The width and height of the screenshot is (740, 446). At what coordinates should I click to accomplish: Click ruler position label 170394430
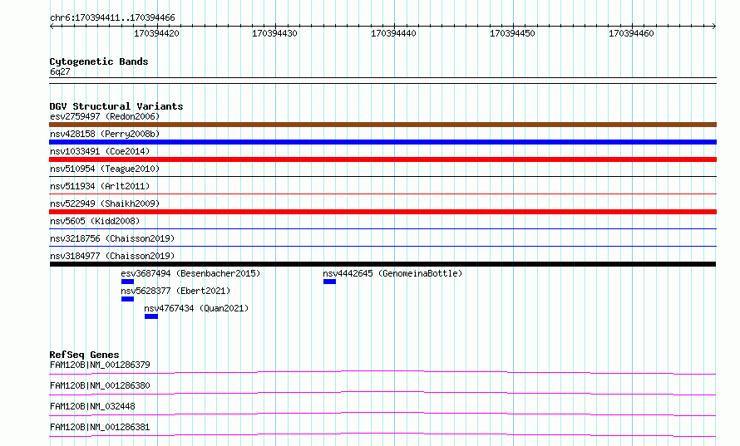pyautogui.click(x=274, y=33)
